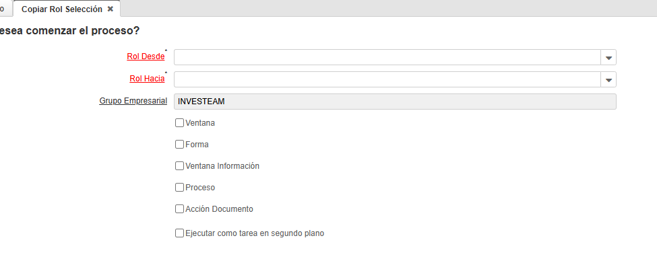Switch to the Copiar Rol Selección tab
Viewport: 657px width, 269px height.
(62, 9)
